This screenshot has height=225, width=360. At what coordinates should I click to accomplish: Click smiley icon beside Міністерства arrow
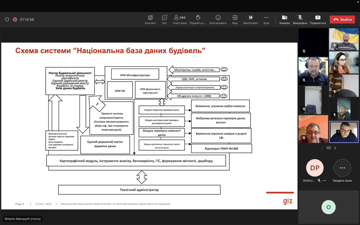point(224,69)
